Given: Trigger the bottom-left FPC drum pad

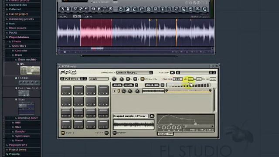Looking at the screenshot, I should (66, 124).
